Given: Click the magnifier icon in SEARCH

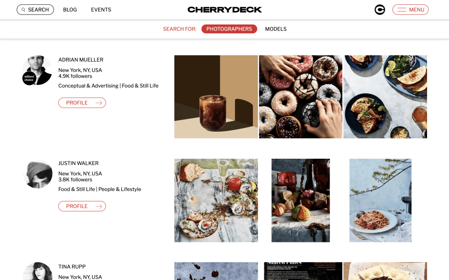Looking at the screenshot, I should [x=23, y=10].
